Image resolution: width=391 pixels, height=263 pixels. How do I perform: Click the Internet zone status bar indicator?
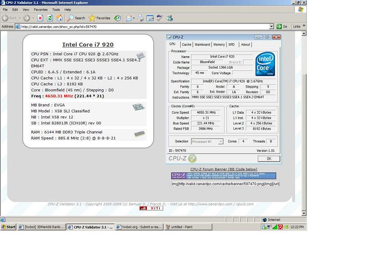click(x=271, y=220)
